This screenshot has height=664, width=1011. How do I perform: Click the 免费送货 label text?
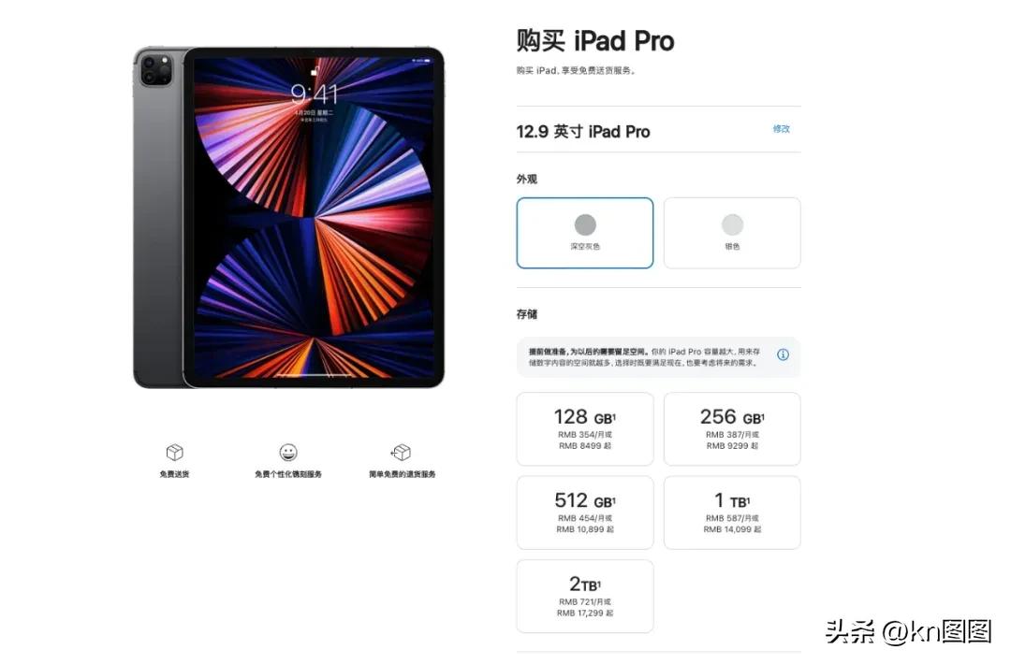click(x=174, y=474)
